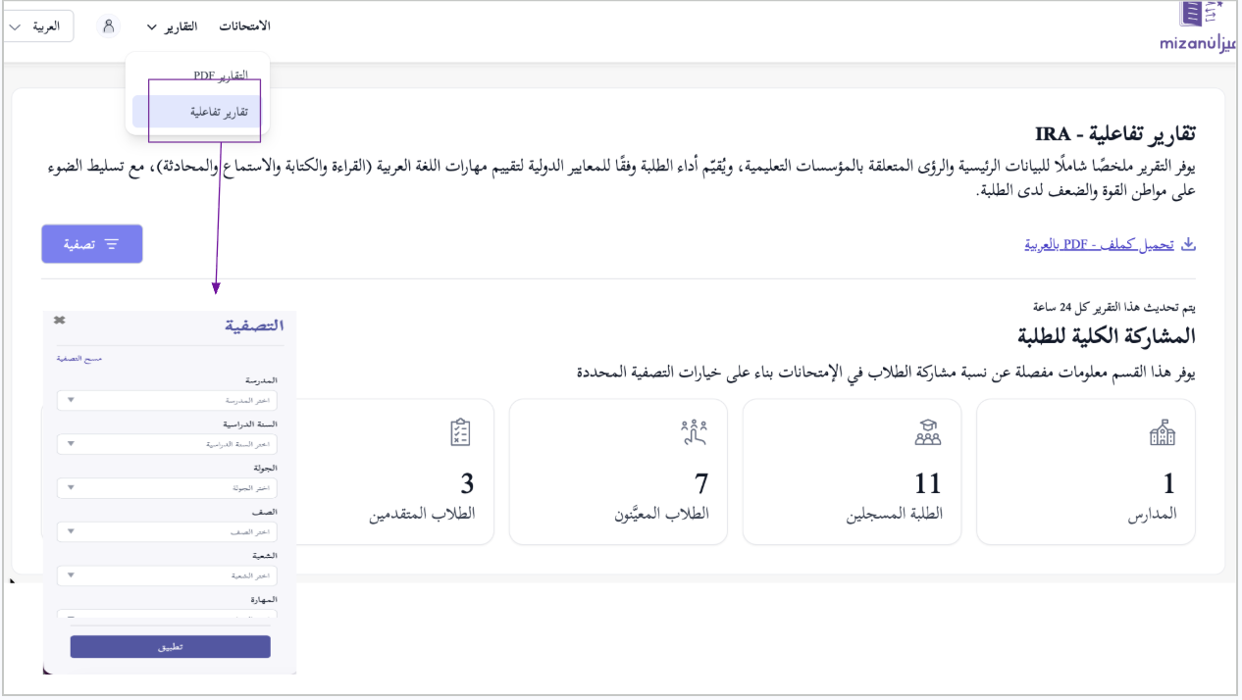Viewport: 1242px width, 700px height.
Task: Open the التقارير reports menu
Action: (172, 26)
